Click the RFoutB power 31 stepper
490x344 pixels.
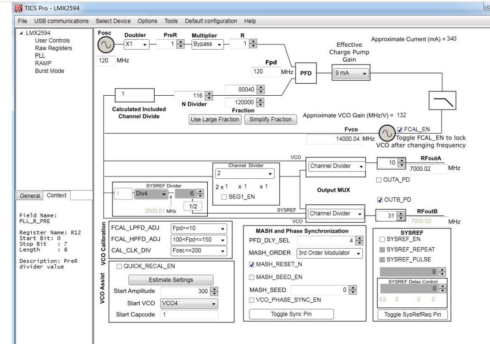coord(401,216)
